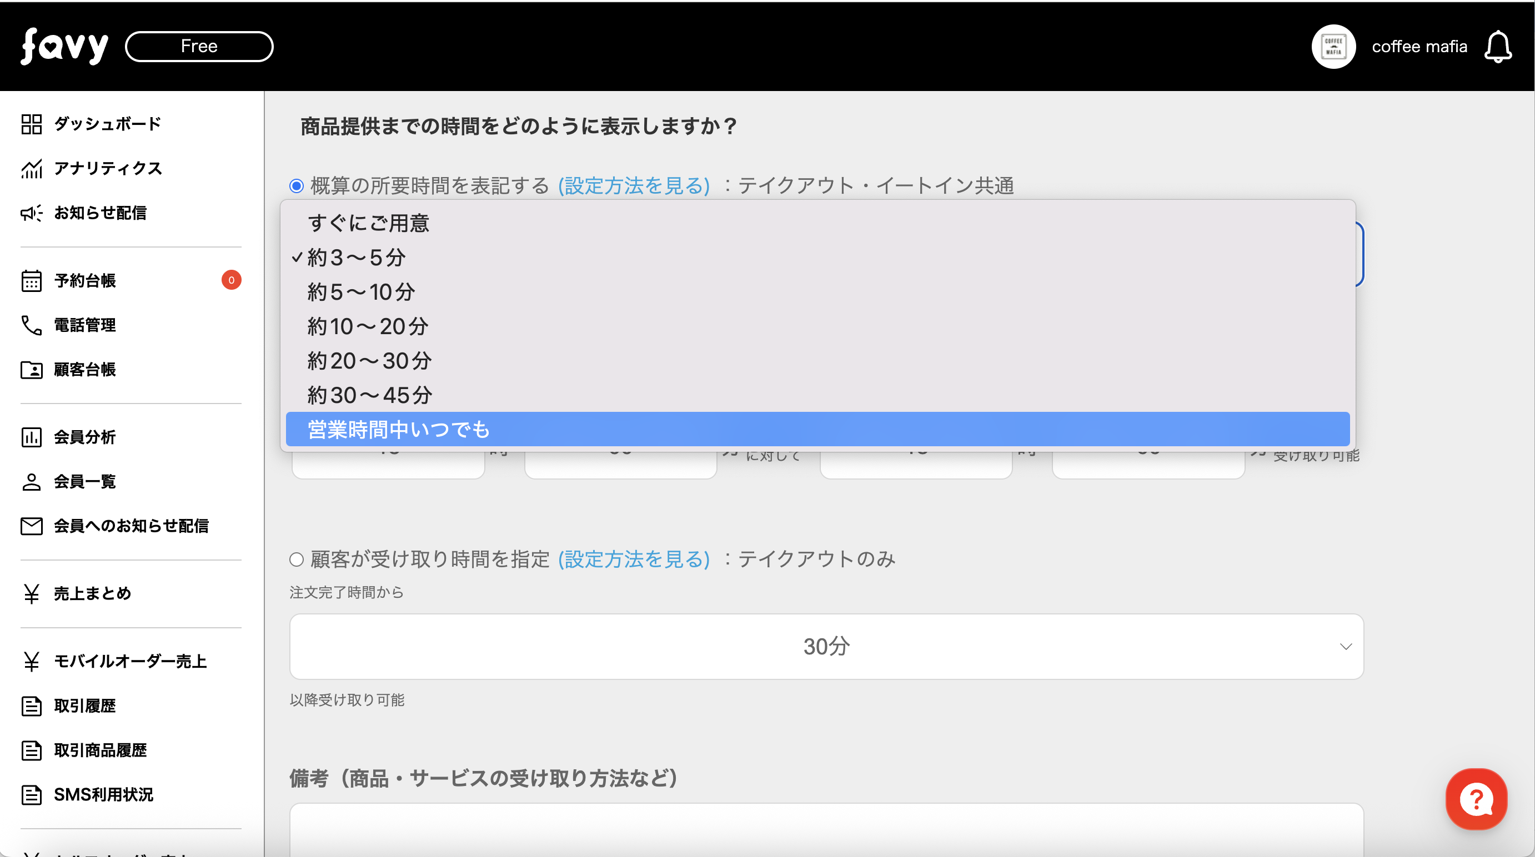Click the Free plan badge

(199, 47)
